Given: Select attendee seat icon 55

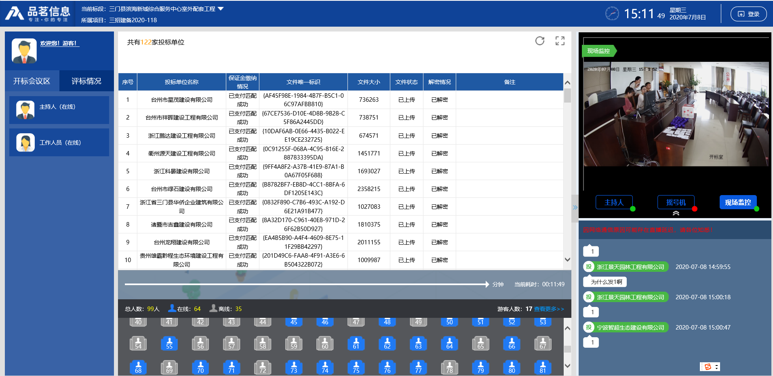Looking at the screenshot, I should (169, 343).
